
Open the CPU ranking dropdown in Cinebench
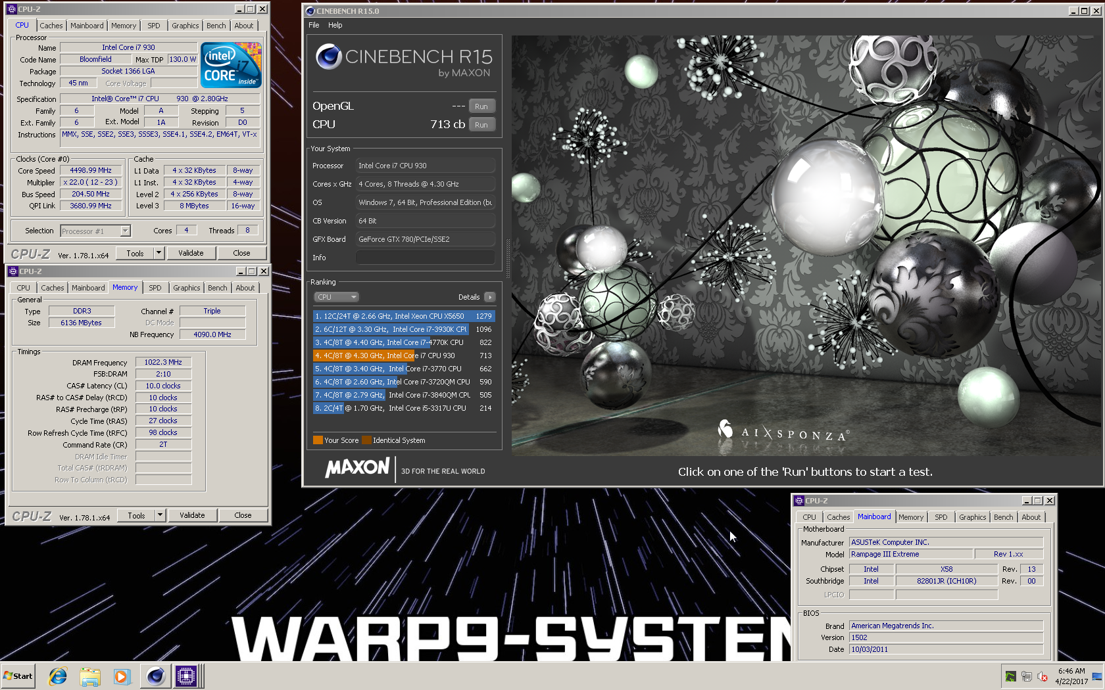pos(336,297)
